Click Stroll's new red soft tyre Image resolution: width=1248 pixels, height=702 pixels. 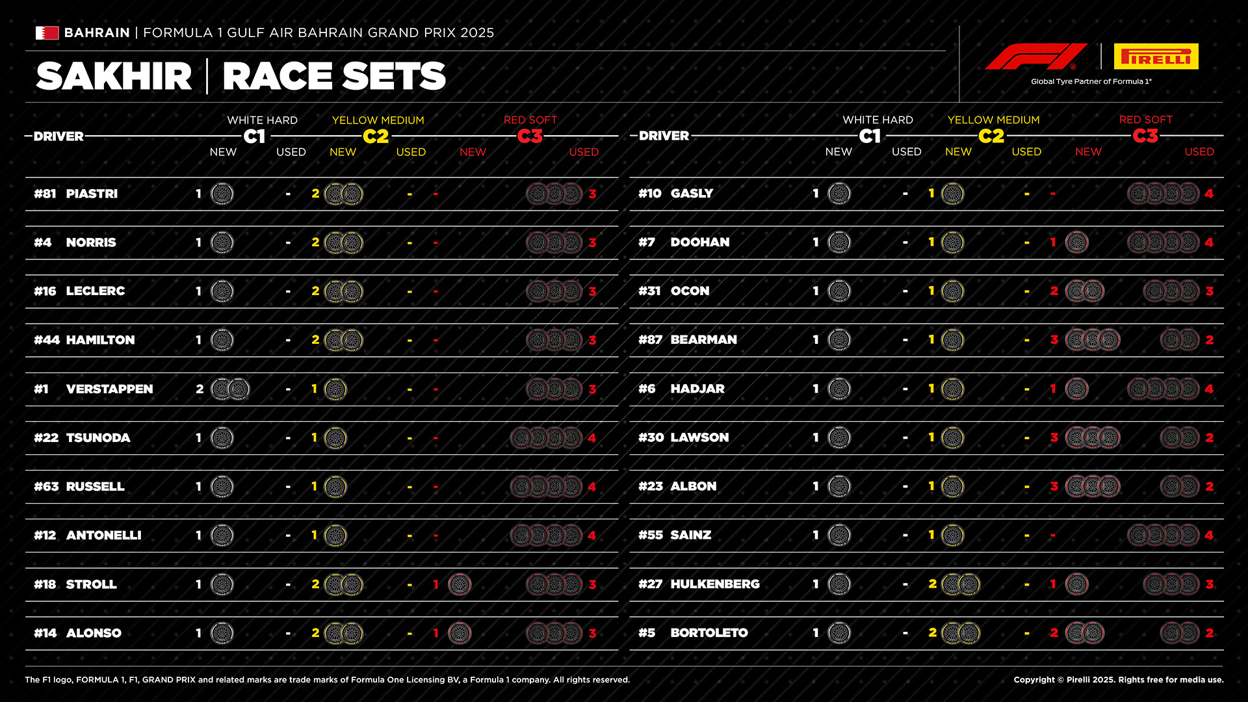pyautogui.click(x=460, y=584)
